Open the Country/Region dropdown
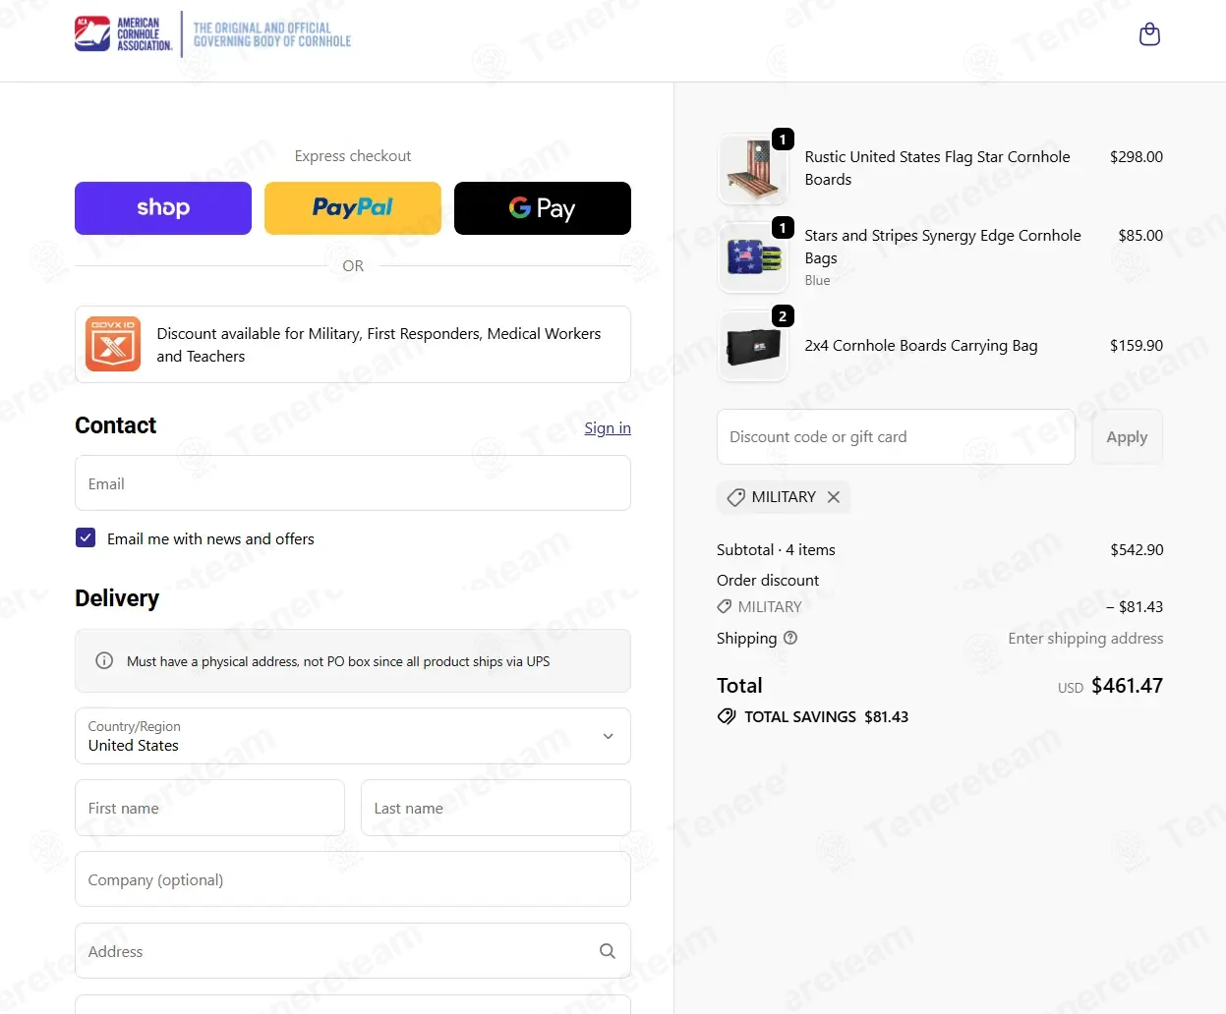This screenshot has height=1014, width=1226. point(353,736)
